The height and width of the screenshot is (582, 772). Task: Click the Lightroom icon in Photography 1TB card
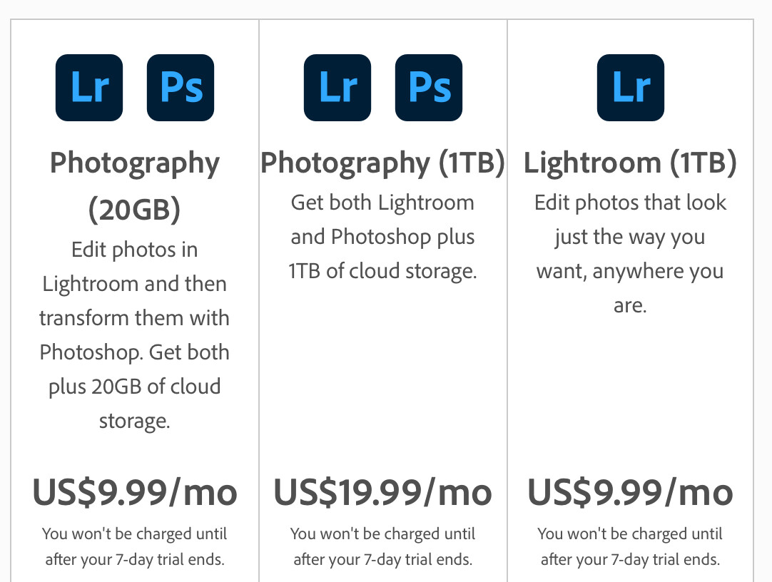[x=337, y=88]
